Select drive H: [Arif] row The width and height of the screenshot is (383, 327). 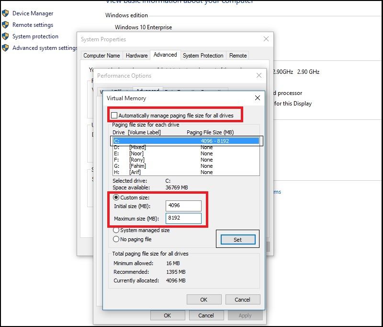click(x=186, y=172)
